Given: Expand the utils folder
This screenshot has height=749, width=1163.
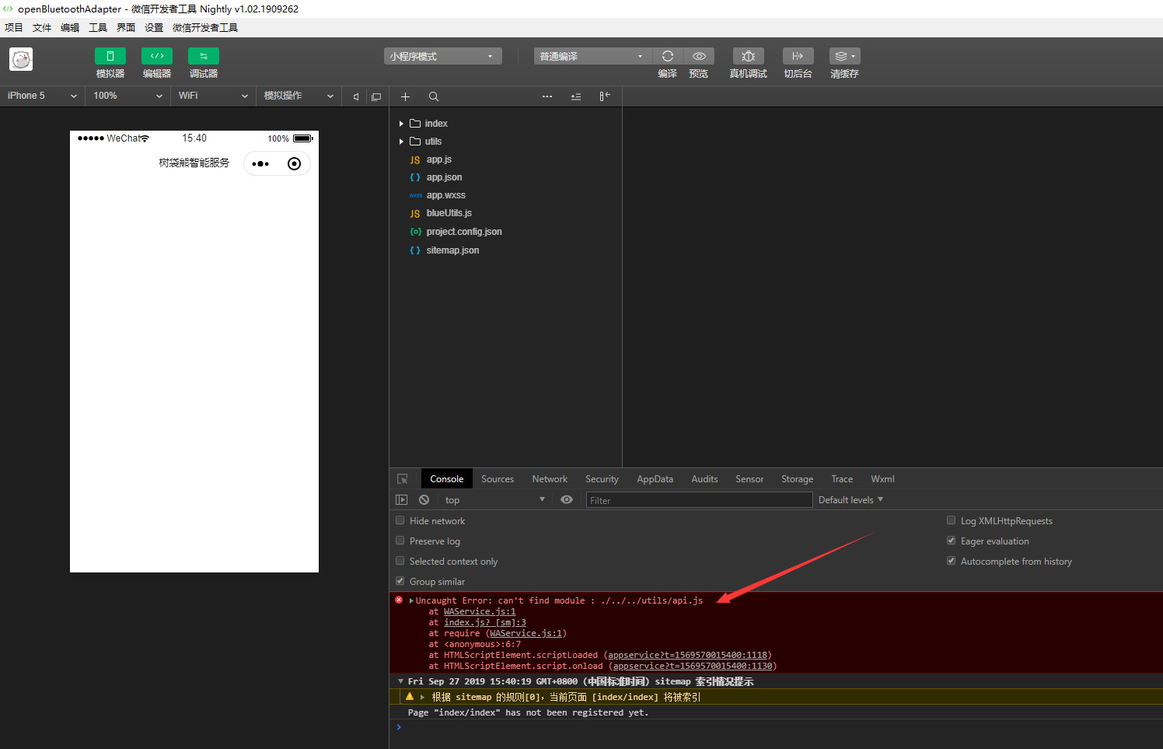Looking at the screenshot, I should (401, 142).
